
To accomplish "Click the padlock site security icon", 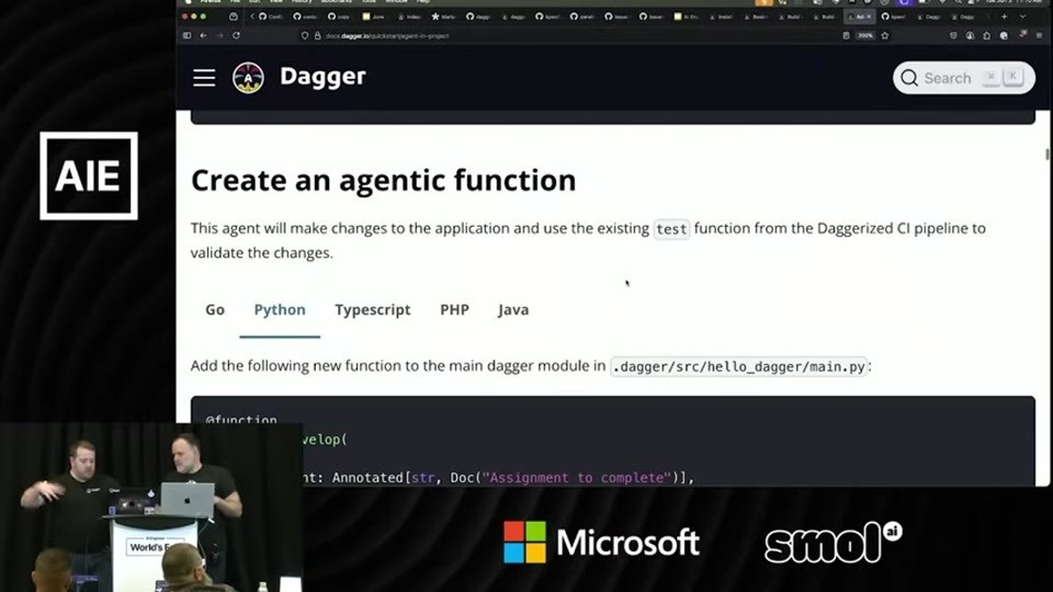I will (318, 36).
